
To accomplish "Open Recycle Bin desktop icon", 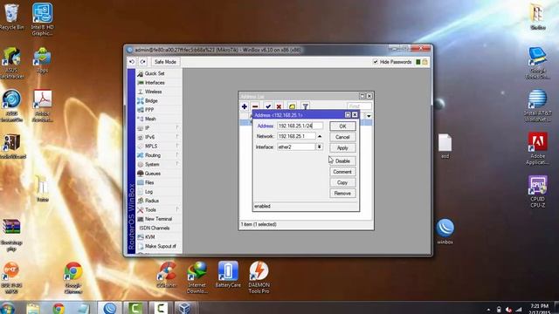I will click(x=11, y=17).
